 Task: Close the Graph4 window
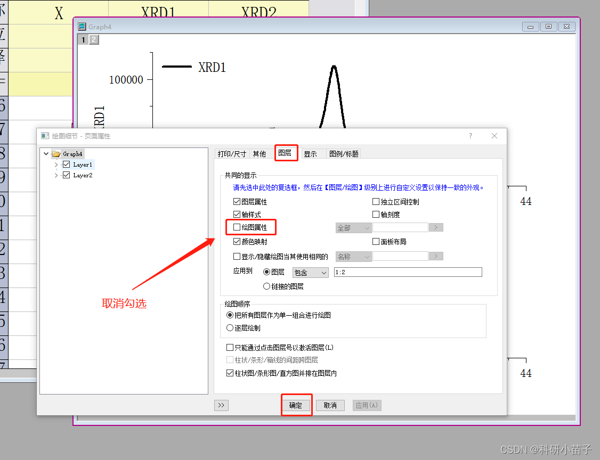[x=567, y=27]
